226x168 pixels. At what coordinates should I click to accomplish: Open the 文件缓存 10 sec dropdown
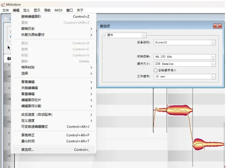[185, 77]
